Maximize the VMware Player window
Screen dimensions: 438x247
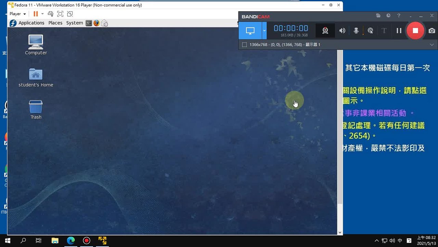click(x=331, y=5)
